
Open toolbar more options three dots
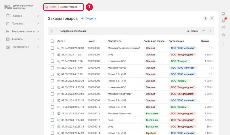tap(210, 31)
